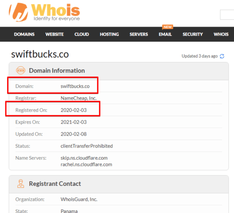Click the skip.ns.cloudflare.com name server

(x=84, y=158)
